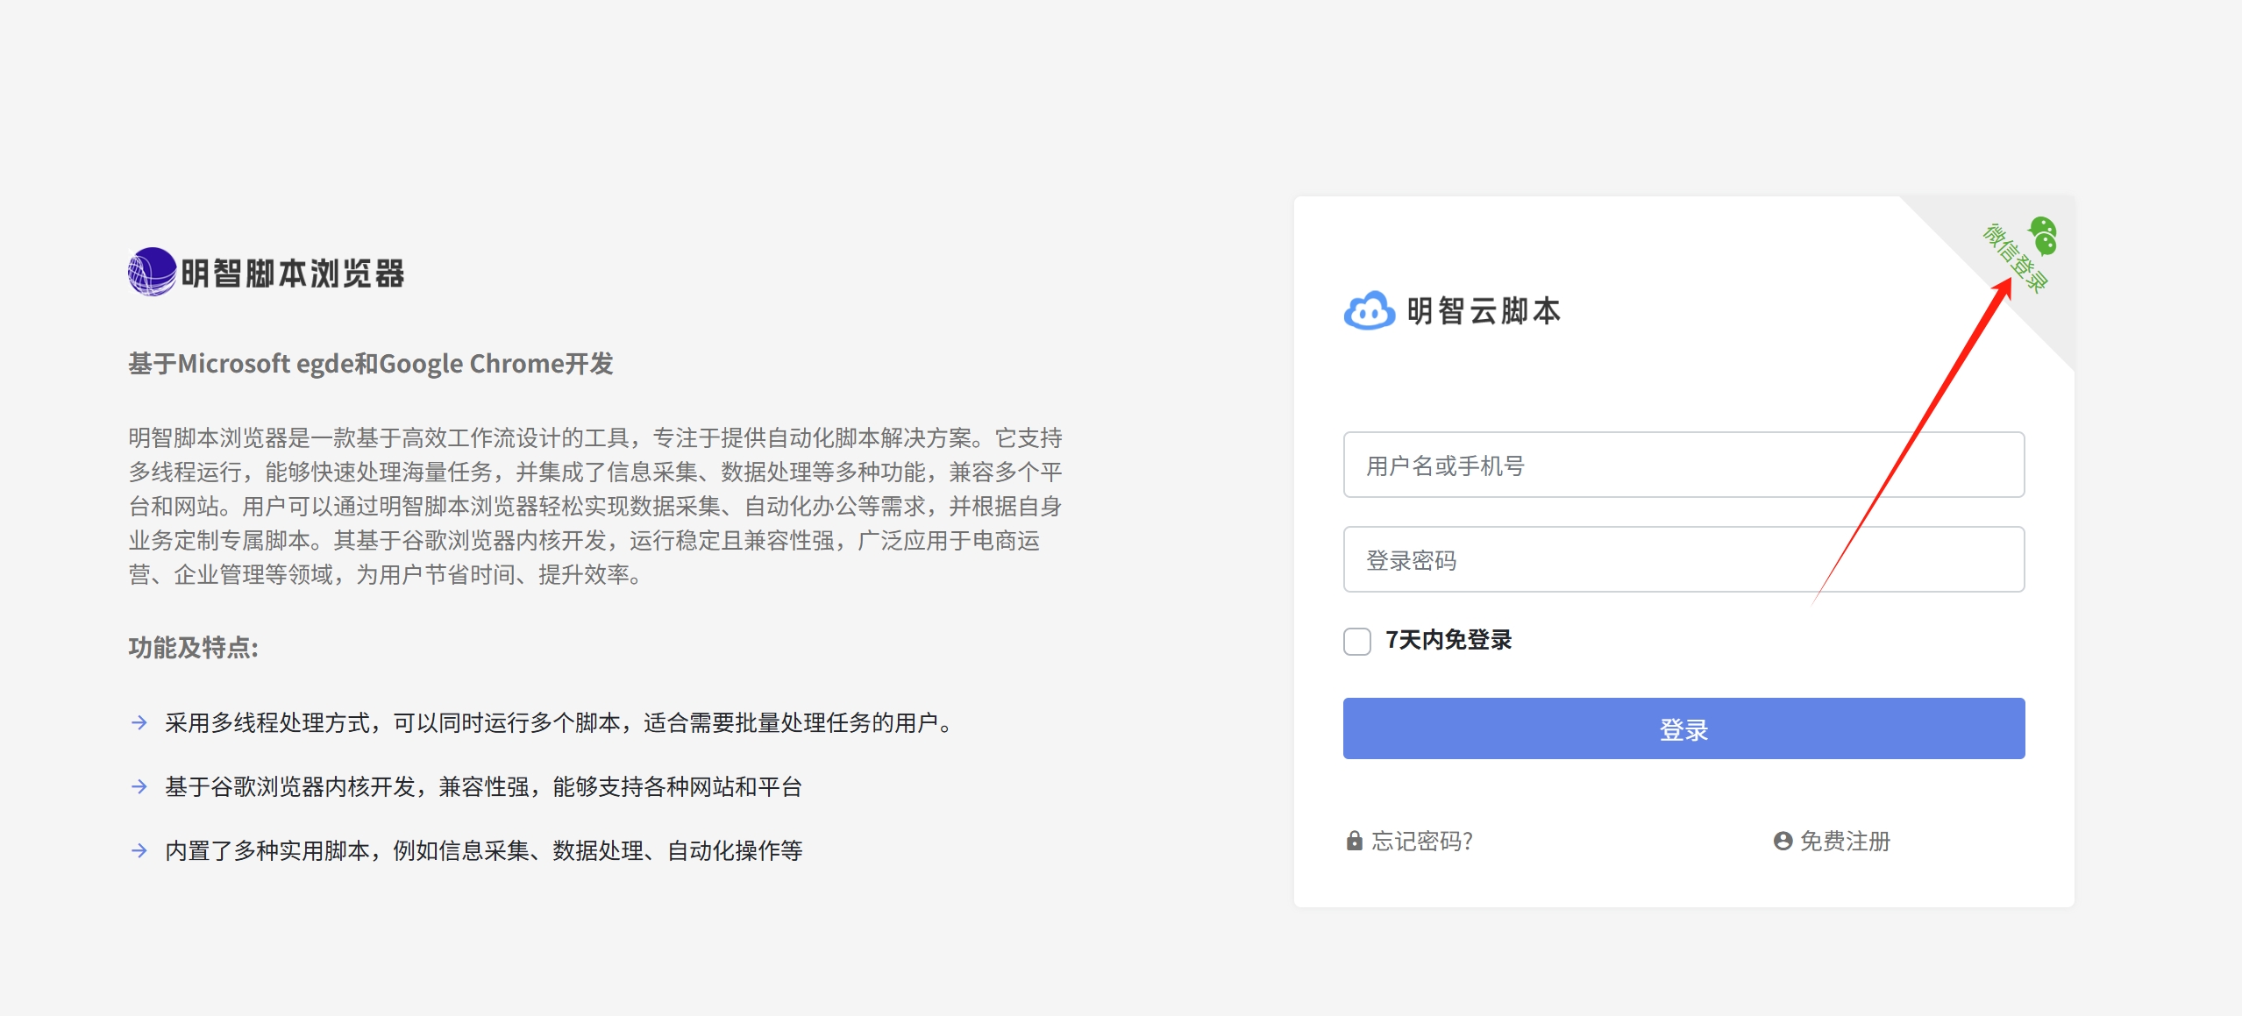Enable the 7天内免登录 checkbox
Viewport: 2242px width, 1016px height.
point(1357,641)
